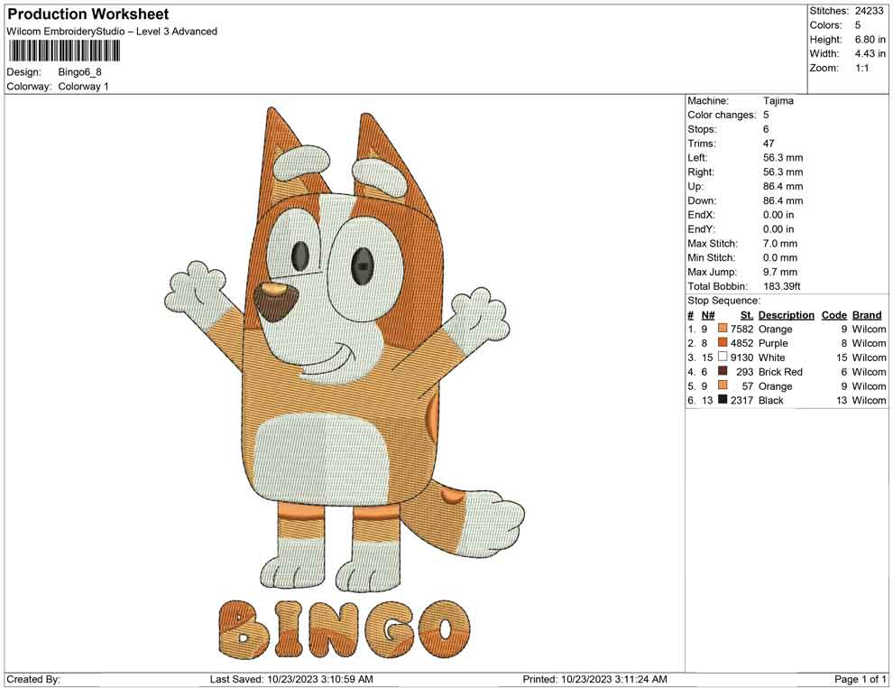This screenshot has width=893, height=688.
Task: Click the Bingo dog embroidery preview
Action: click(x=345, y=350)
